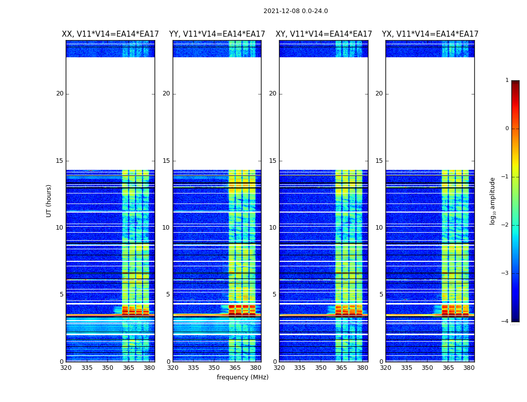Click the 10 tick left of YX panel
The image size is (527, 402).
click(x=379, y=228)
